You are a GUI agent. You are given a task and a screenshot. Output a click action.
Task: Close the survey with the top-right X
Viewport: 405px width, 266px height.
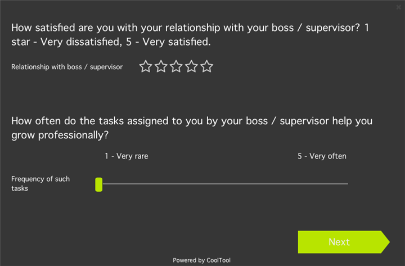coord(399,7)
